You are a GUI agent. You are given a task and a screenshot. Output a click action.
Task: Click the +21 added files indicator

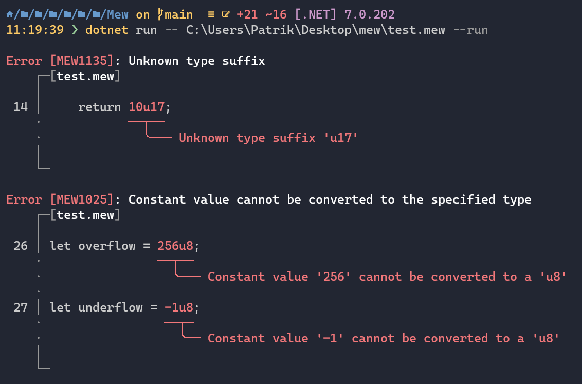(x=247, y=15)
